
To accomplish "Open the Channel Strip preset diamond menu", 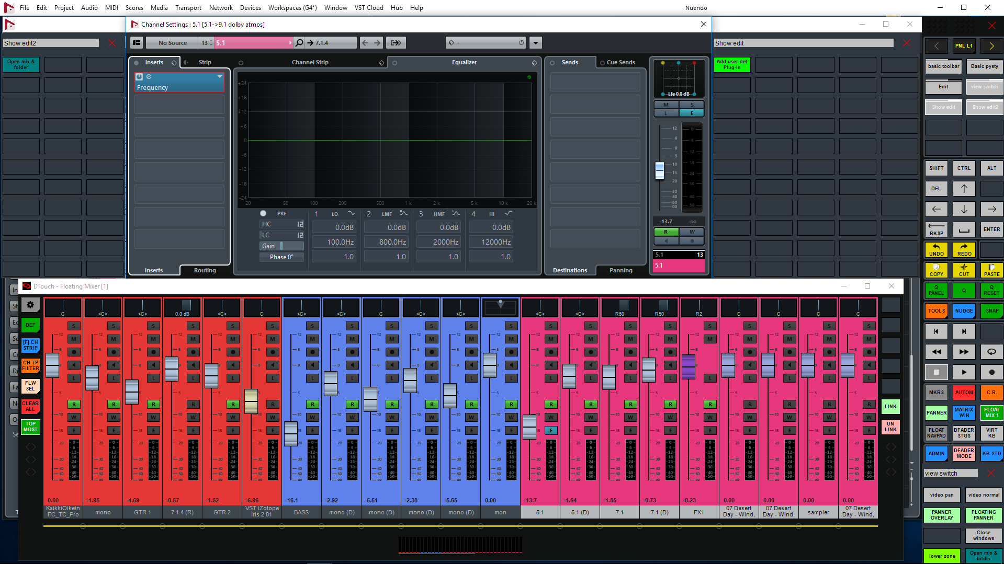I will pos(381,63).
